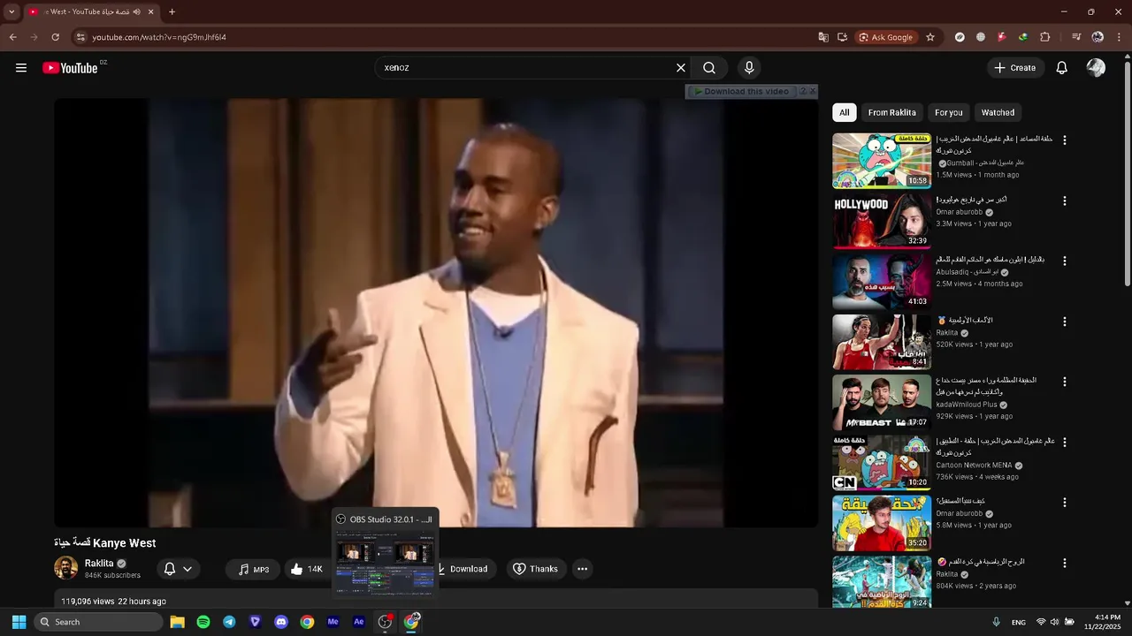Open Discord from the taskbar
1132x636 pixels.
click(281, 622)
